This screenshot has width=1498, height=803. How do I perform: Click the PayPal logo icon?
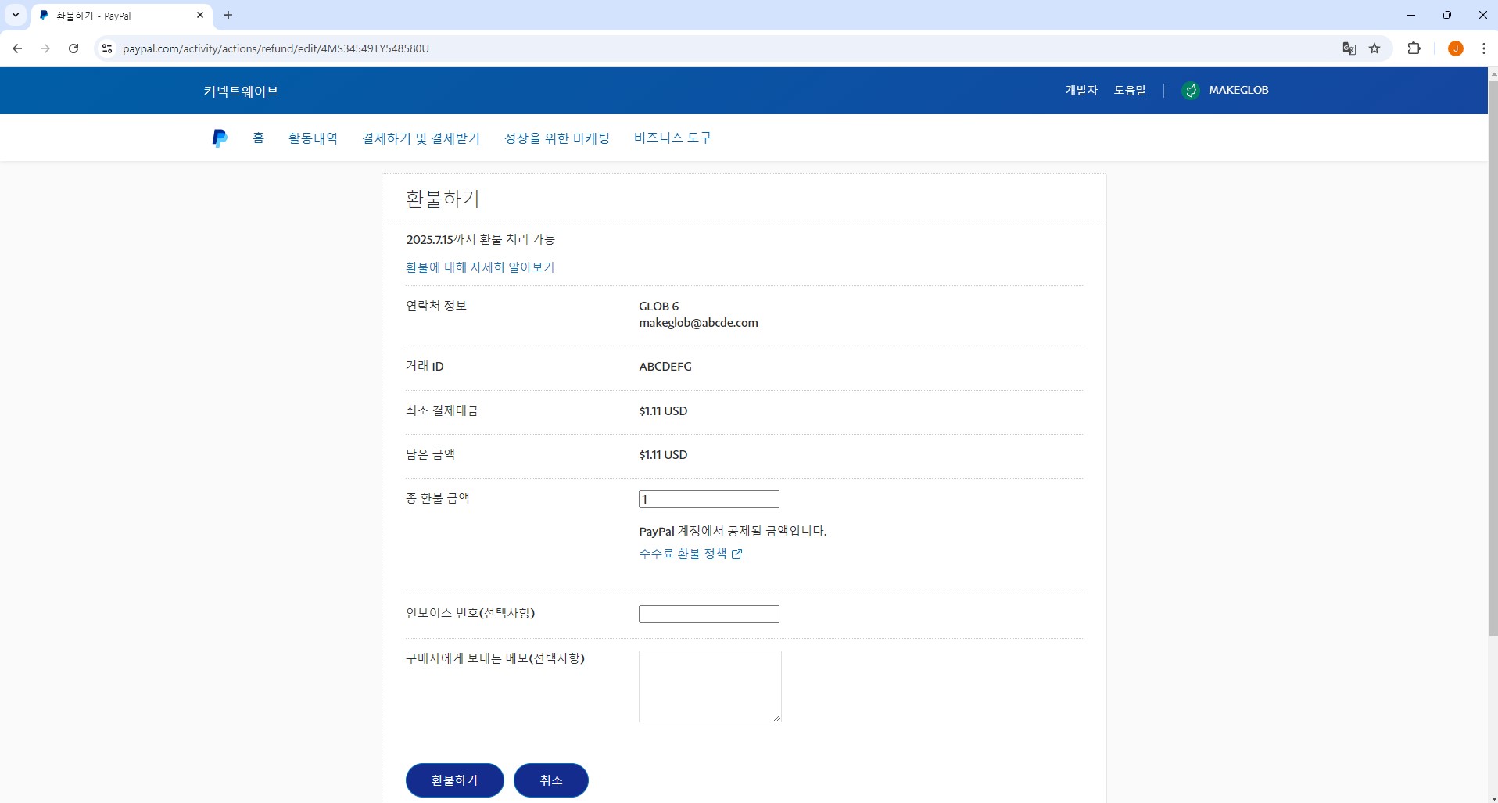(220, 138)
